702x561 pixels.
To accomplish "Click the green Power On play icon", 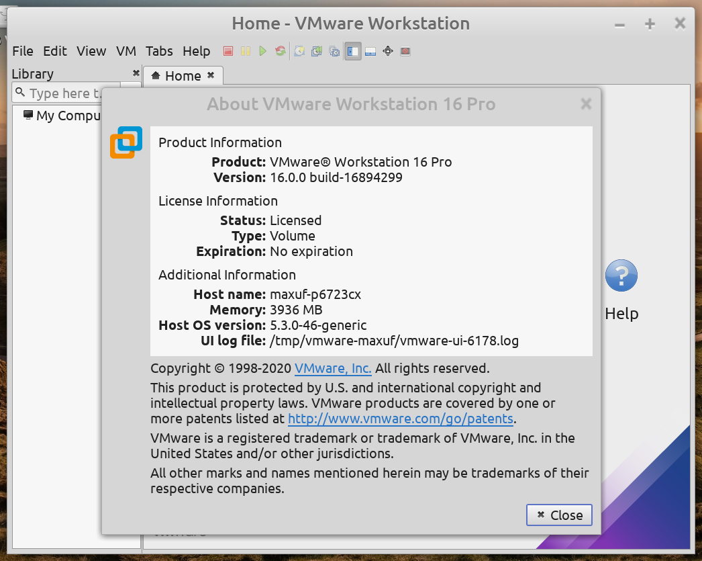I will click(x=263, y=52).
